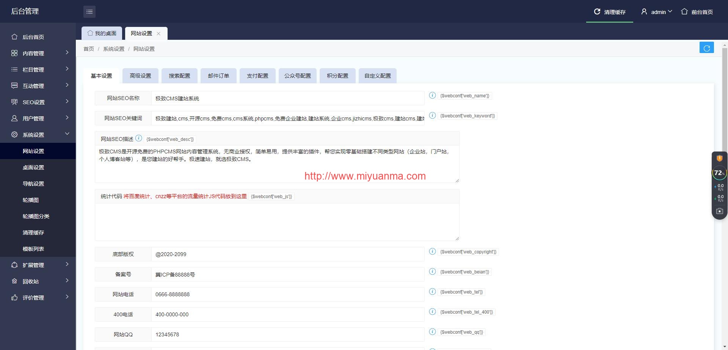Switch to the 邮件订单 tab
The height and width of the screenshot is (350, 728).
tap(218, 76)
